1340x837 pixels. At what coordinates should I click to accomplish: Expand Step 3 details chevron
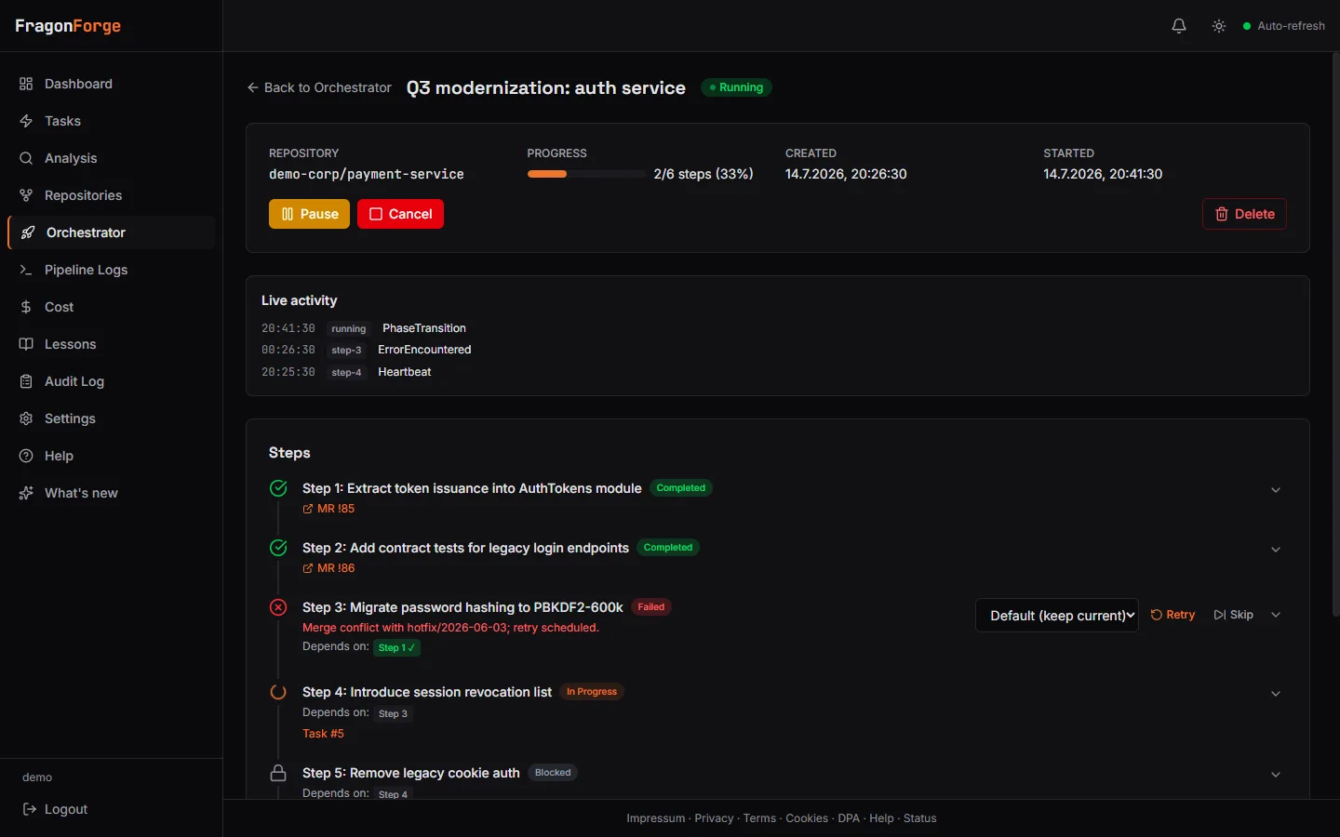(1276, 615)
